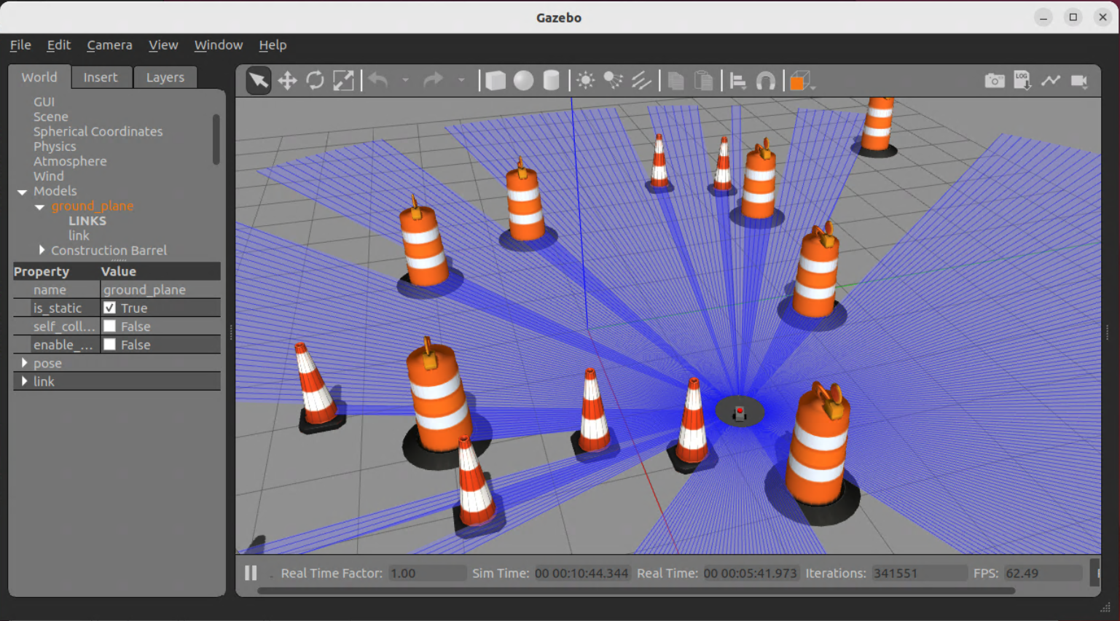Add a point light
Screen dimensions: 1120x621
(585, 80)
